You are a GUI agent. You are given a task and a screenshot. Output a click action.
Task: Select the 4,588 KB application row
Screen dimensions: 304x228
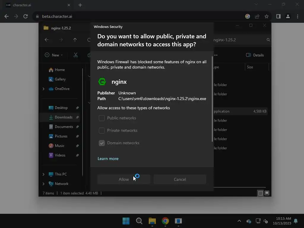click(x=240, y=111)
